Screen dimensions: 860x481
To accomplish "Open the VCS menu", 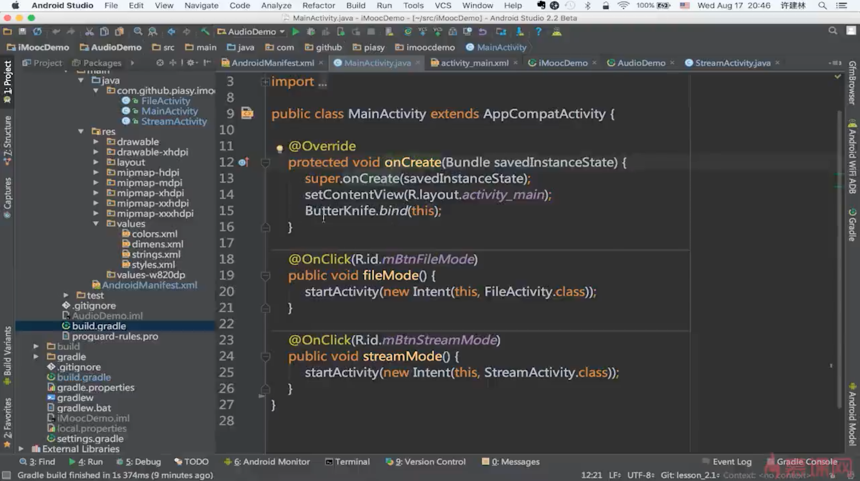I will click(x=443, y=5).
